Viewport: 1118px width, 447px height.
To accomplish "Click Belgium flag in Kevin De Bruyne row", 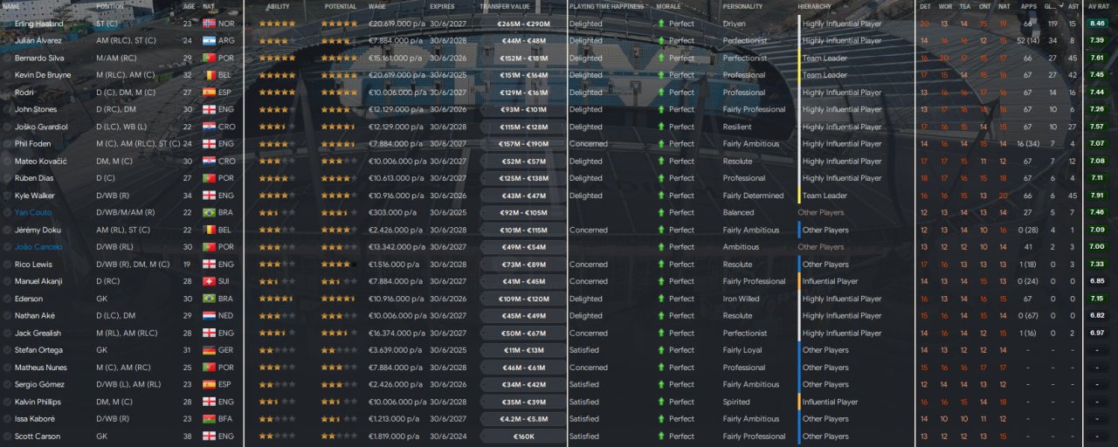I will pyautogui.click(x=209, y=75).
